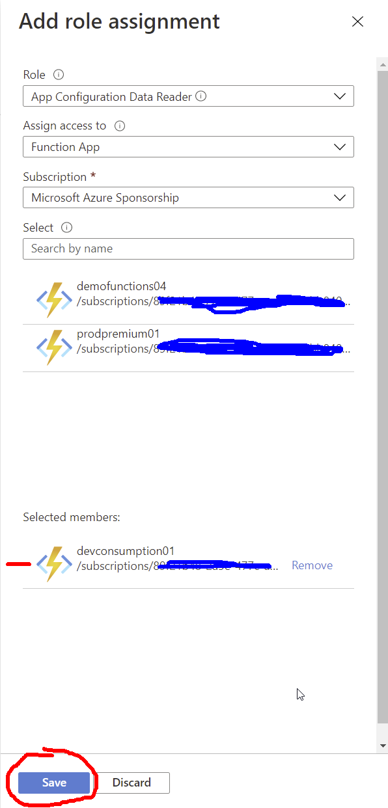Click the info icon next to Select label

pos(67,228)
